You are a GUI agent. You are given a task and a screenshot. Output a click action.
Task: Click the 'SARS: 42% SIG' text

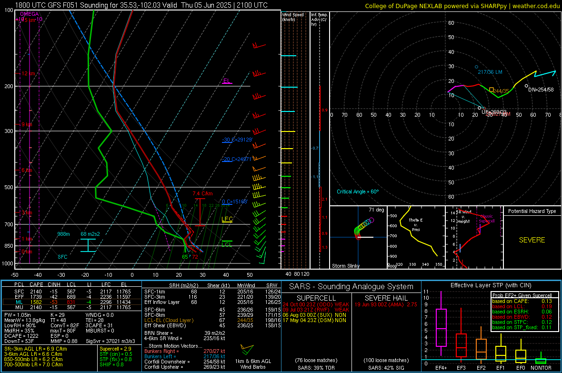[386, 368]
